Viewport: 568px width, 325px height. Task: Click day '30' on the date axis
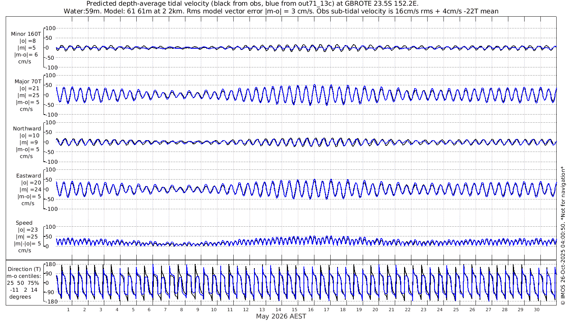(536, 310)
